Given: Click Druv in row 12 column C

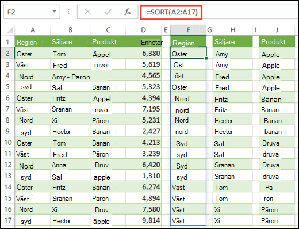Looking at the screenshot, I should click(x=102, y=165).
